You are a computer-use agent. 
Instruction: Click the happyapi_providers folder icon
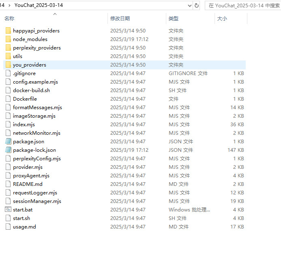click(x=8, y=31)
